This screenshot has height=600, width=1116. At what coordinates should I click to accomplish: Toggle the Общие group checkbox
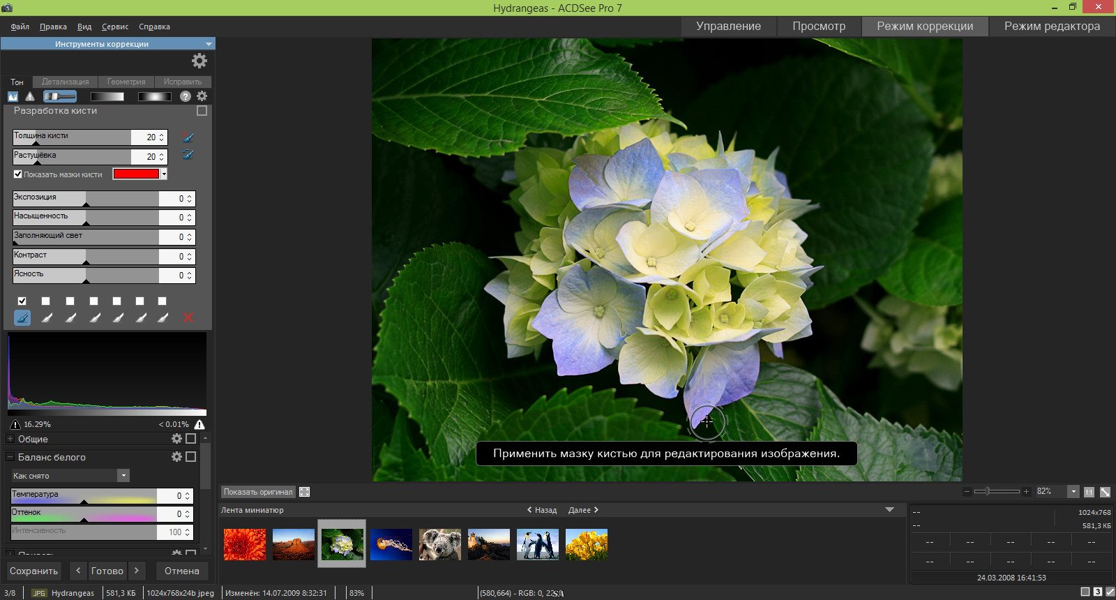[x=191, y=439]
